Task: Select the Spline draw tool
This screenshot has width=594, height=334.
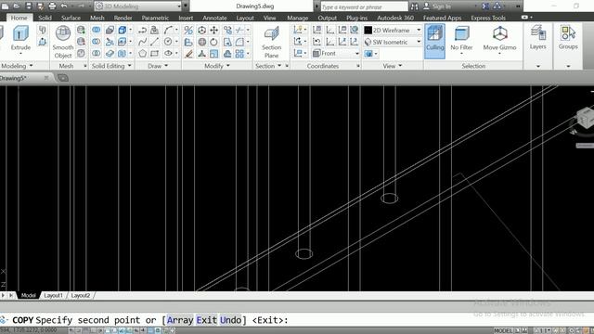Action: click(x=142, y=42)
